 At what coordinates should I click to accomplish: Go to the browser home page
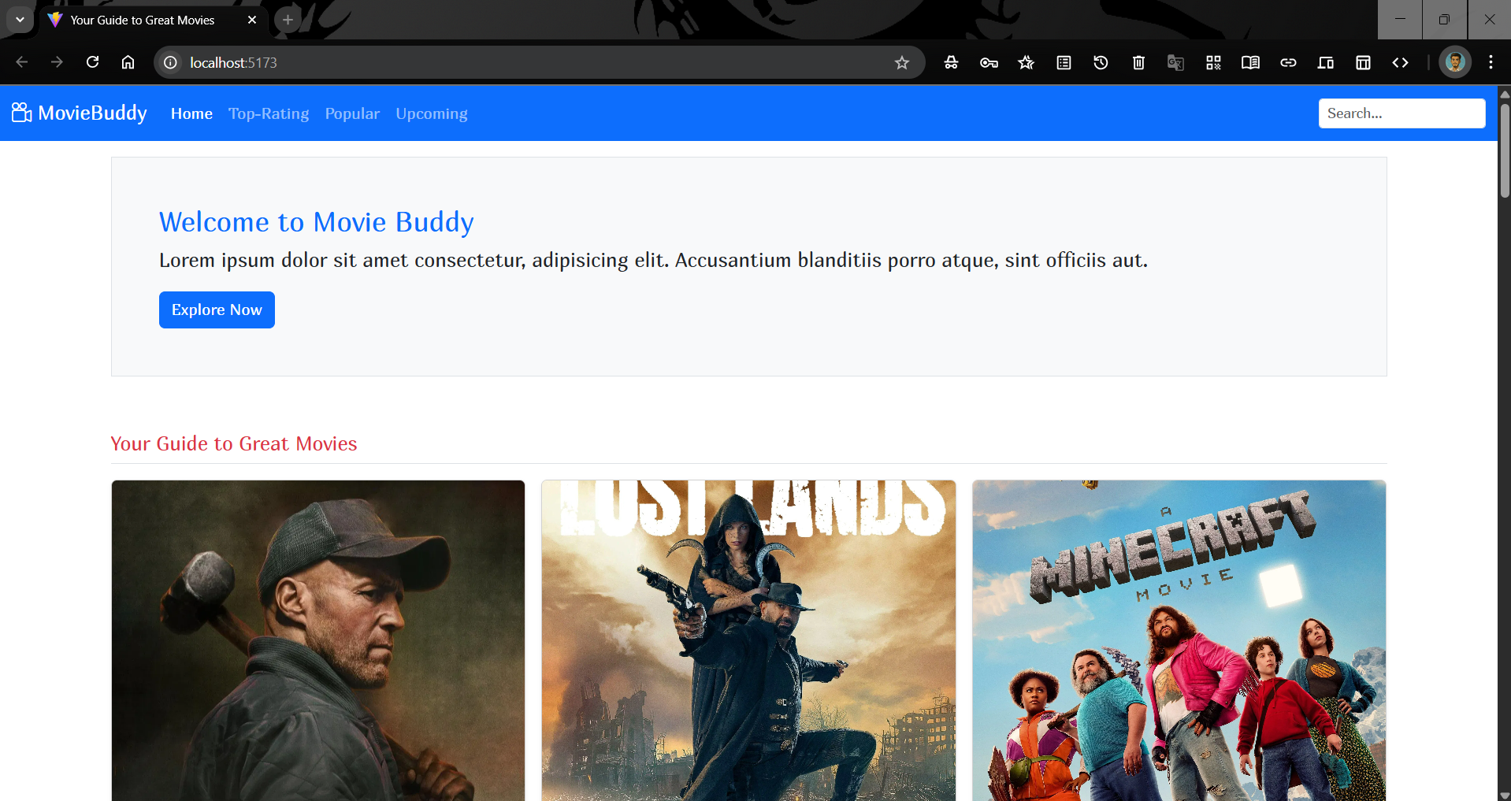pos(128,62)
